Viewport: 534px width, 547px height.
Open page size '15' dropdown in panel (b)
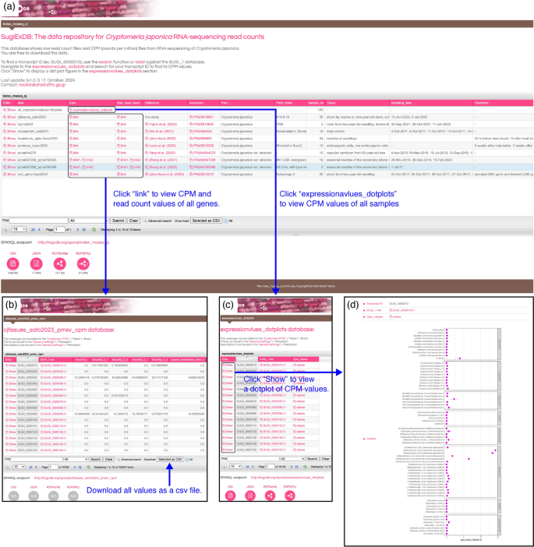[x=19, y=467]
